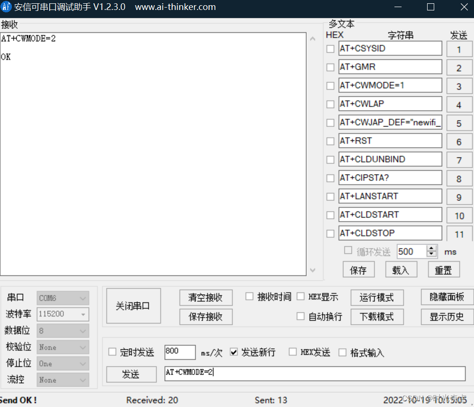Image resolution: width=474 pixels, height=407 pixels.
Task: Tick HEX checkbox beside AT+CLDSTOP
Action: pos(331,234)
